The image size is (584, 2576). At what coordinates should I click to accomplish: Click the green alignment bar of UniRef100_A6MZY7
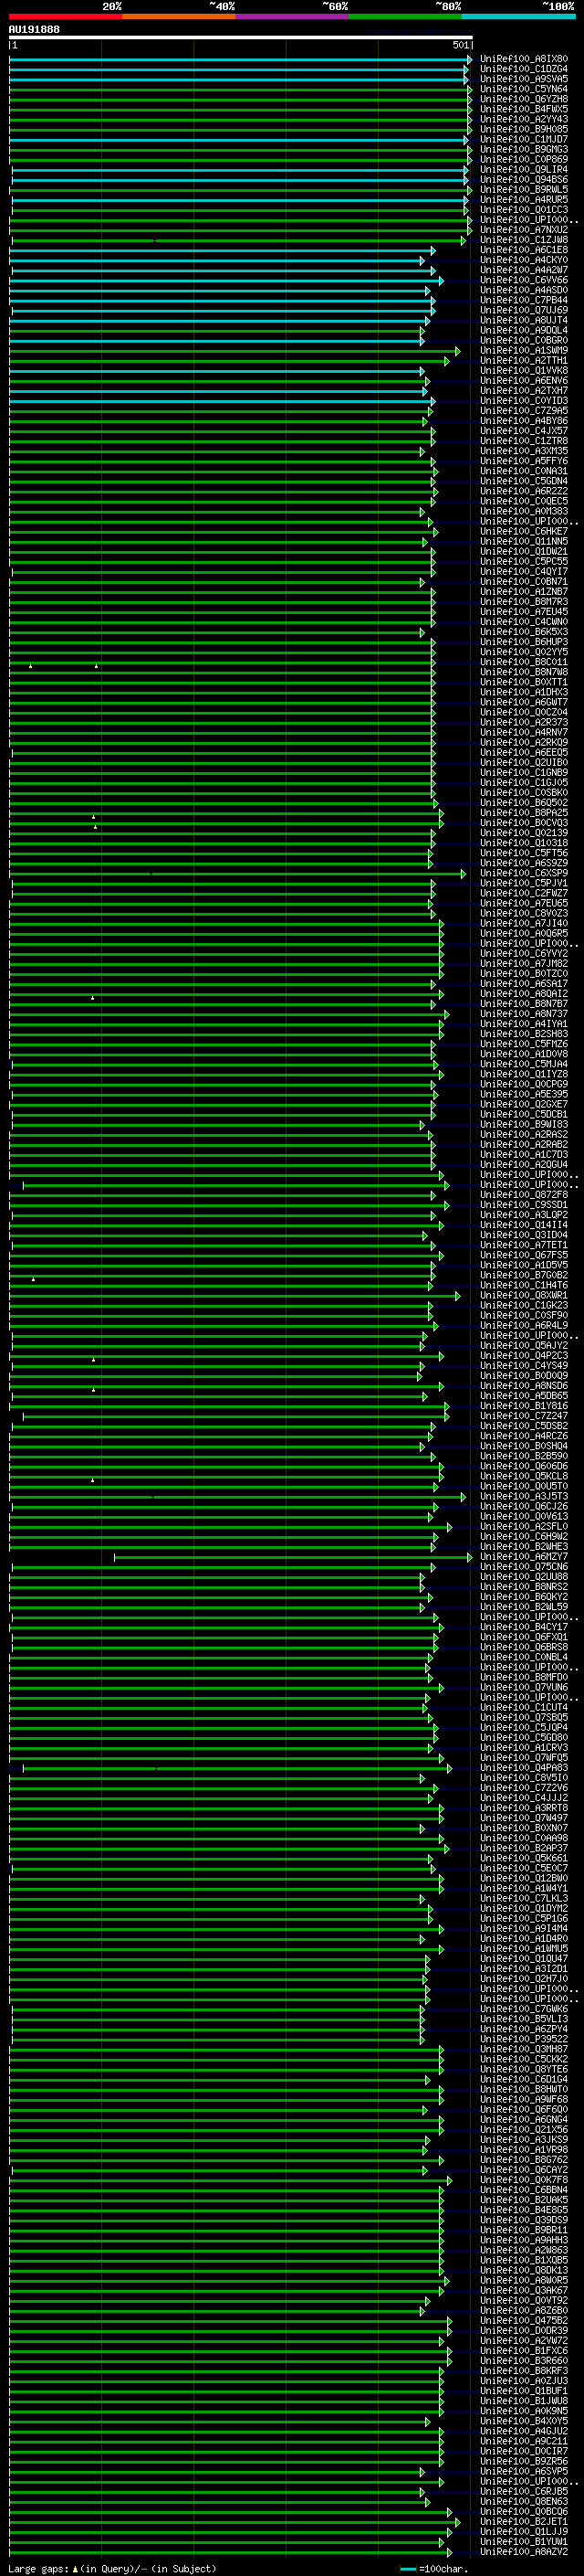coord(294,1556)
